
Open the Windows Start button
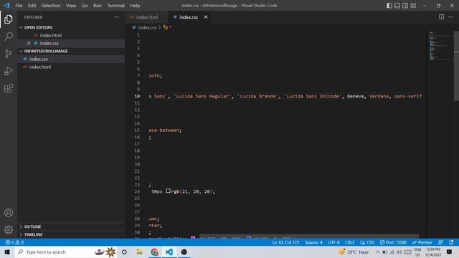tap(7, 252)
